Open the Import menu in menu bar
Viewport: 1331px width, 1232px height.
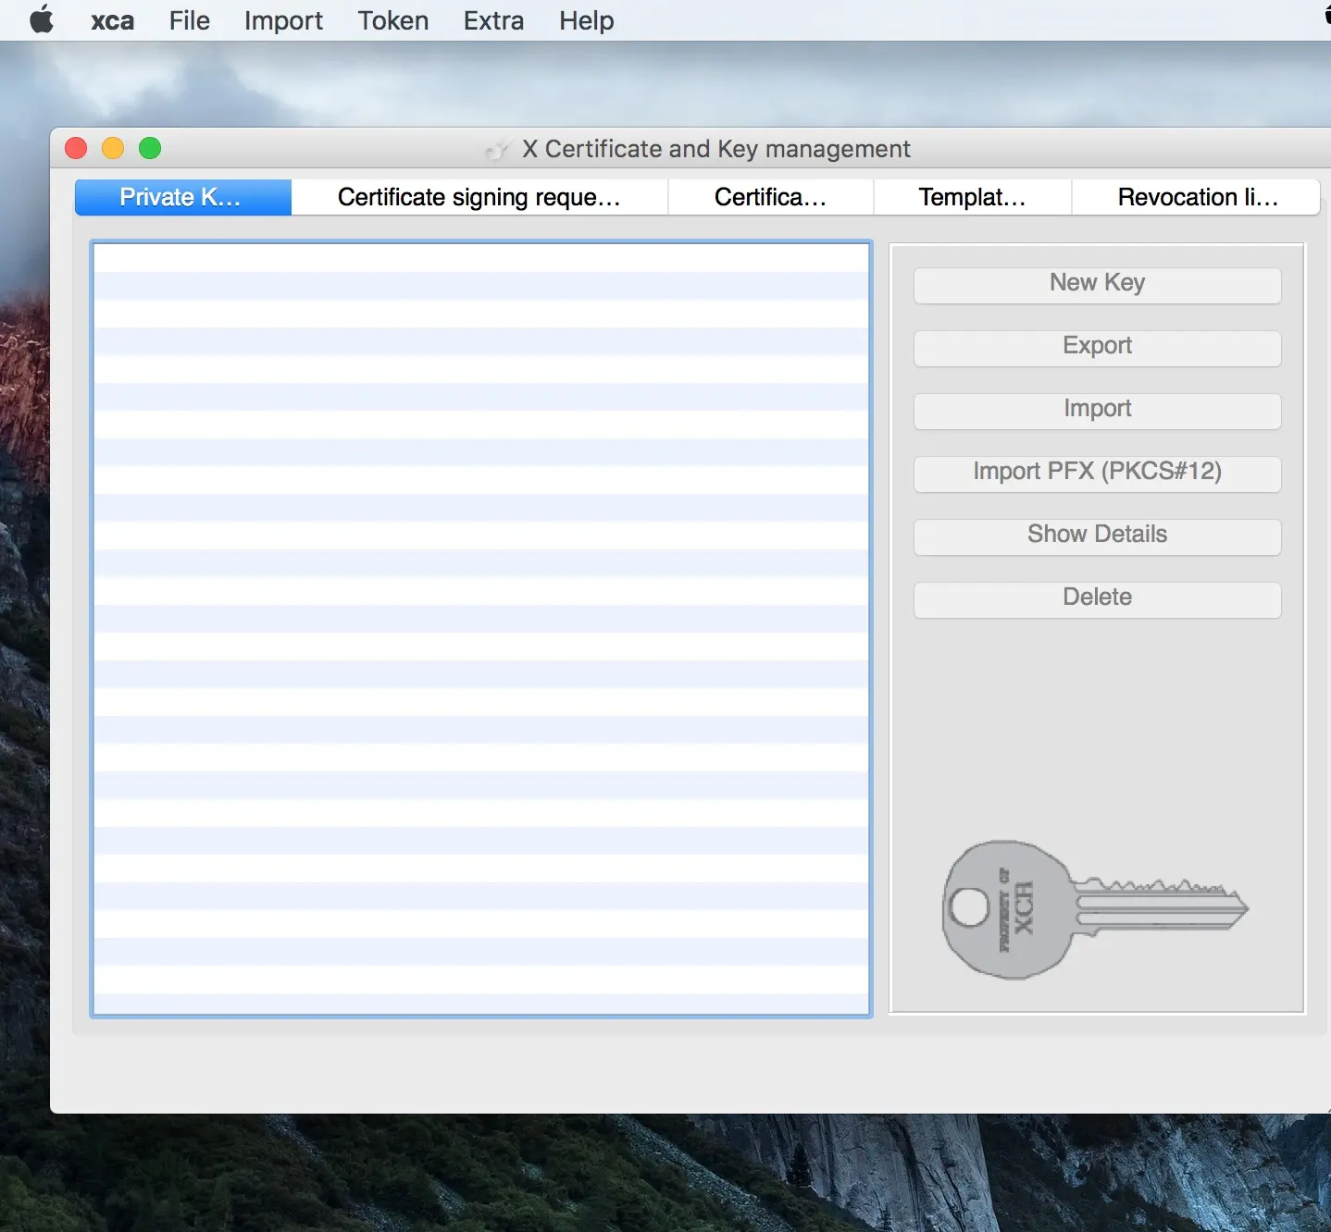(x=283, y=20)
